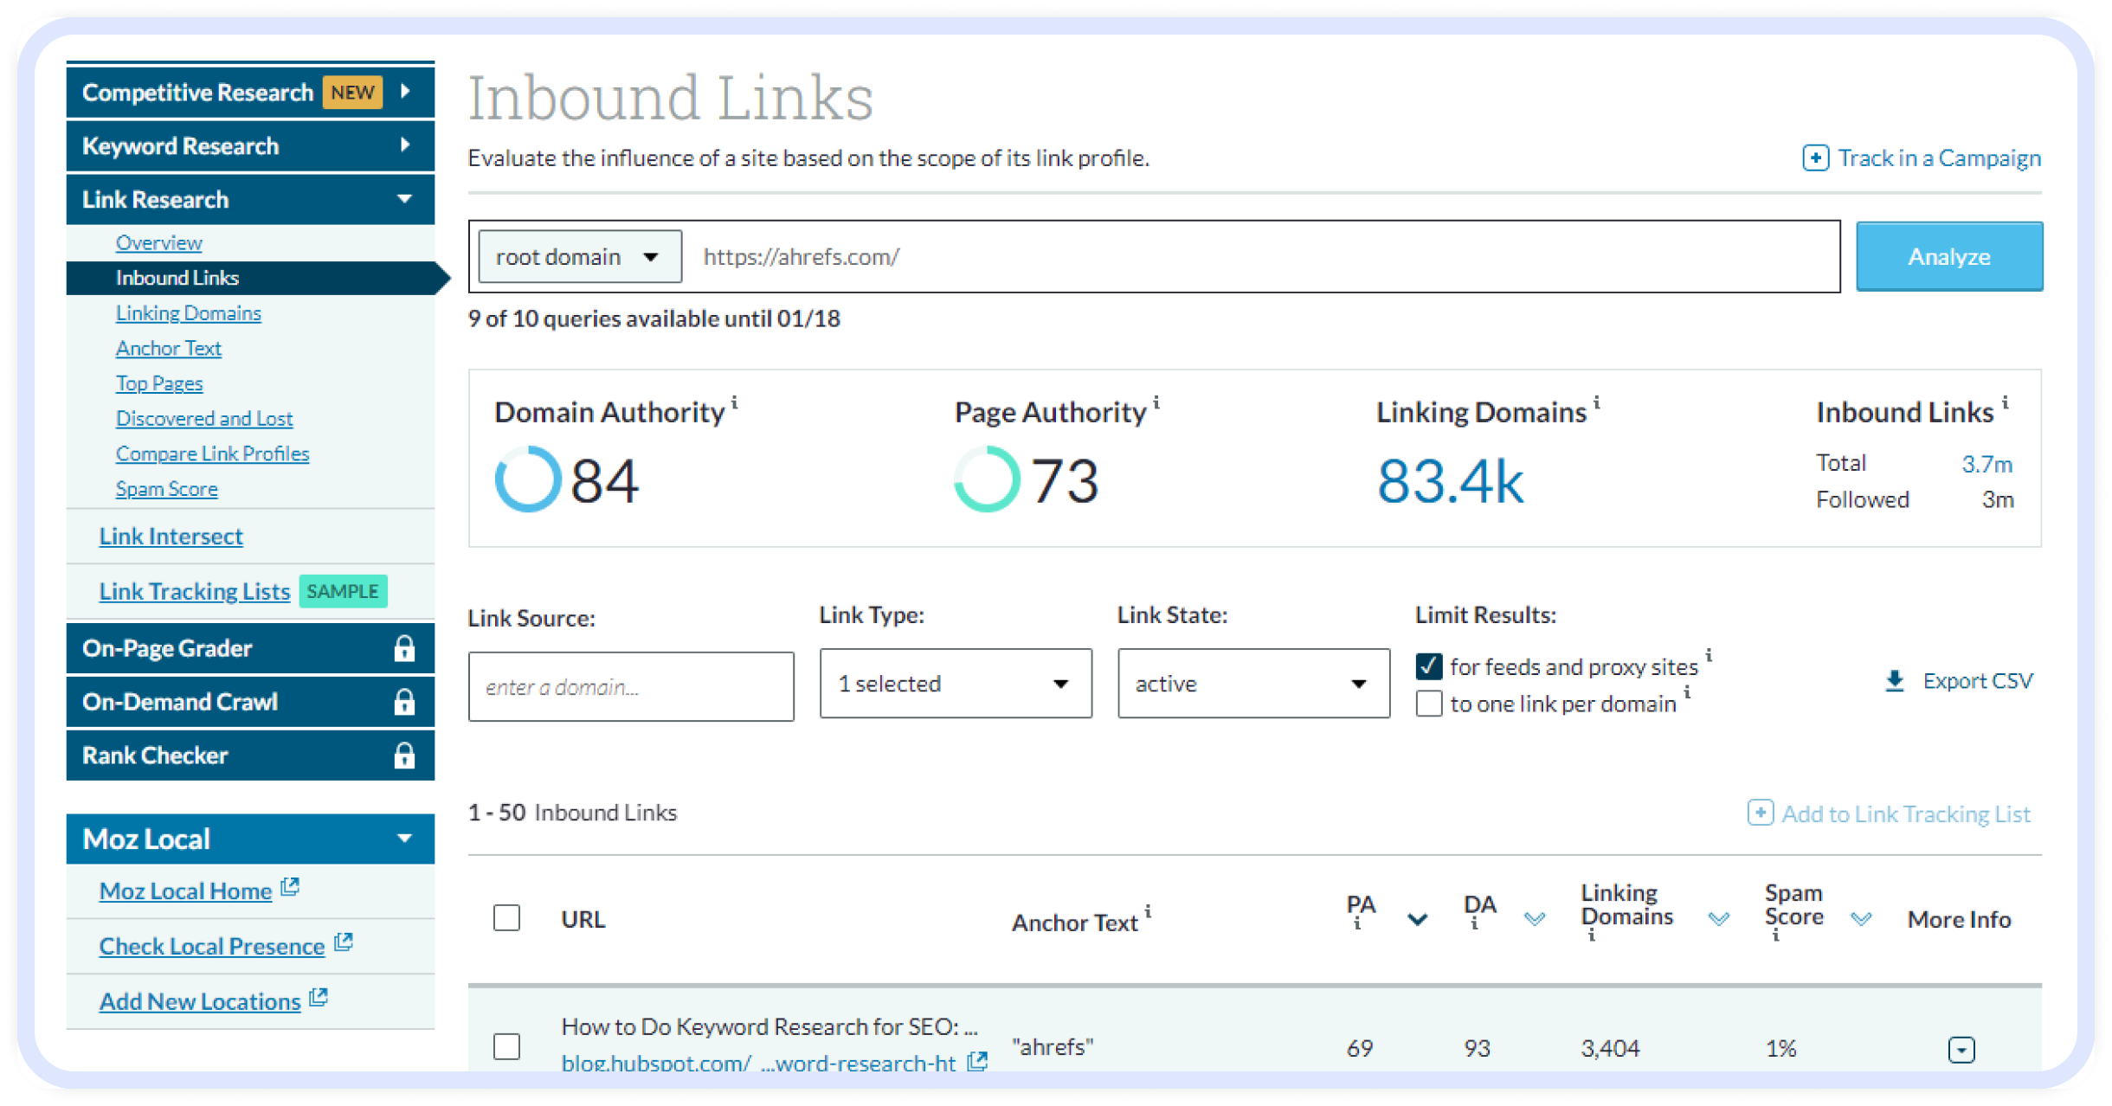The width and height of the screenshot is (2112, 1106).
Task: Select Linking Domains in the sidebar
Action: (188, 312)
